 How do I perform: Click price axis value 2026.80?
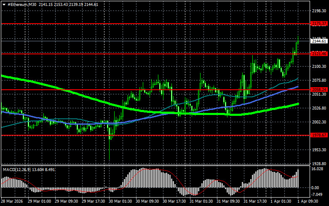pos(319,108)
